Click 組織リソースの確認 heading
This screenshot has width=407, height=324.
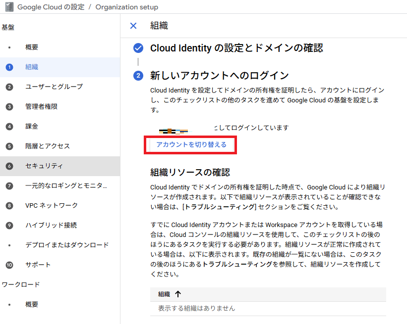click(x=190, y=173)
